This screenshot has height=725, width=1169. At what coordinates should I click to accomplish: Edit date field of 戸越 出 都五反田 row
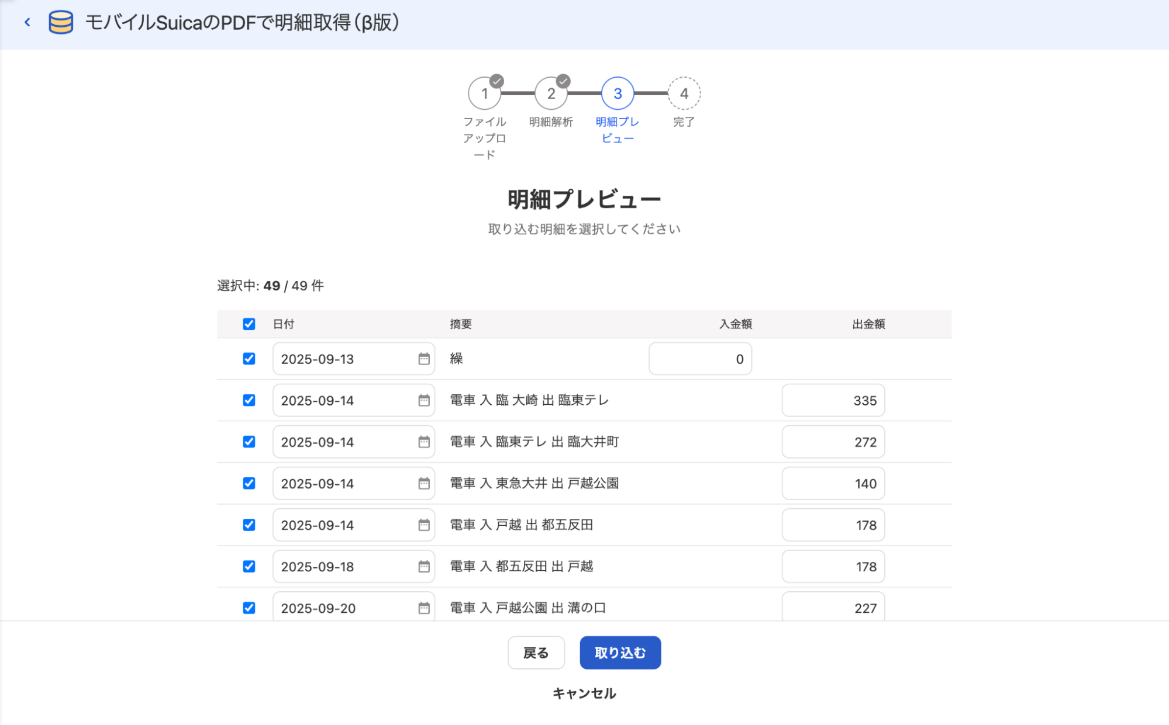tap(353, 525)
